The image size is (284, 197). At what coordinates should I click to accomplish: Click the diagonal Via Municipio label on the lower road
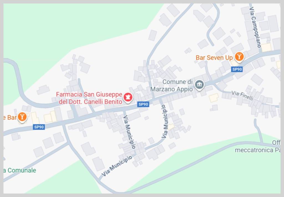pos(117,166)
